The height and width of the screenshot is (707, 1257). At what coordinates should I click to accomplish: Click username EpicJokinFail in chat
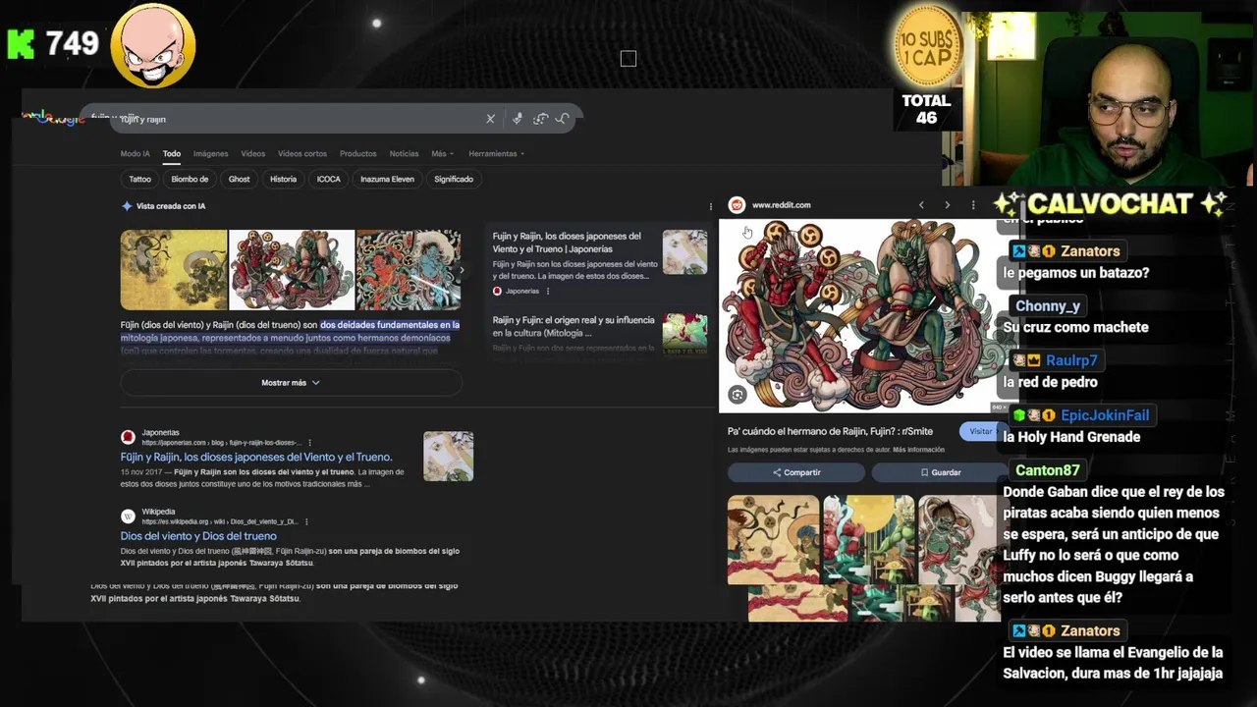[1105, 415]
